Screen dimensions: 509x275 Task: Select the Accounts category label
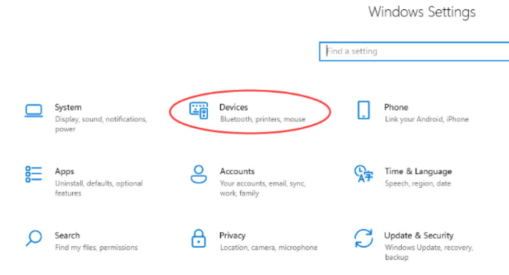[237, 171]
